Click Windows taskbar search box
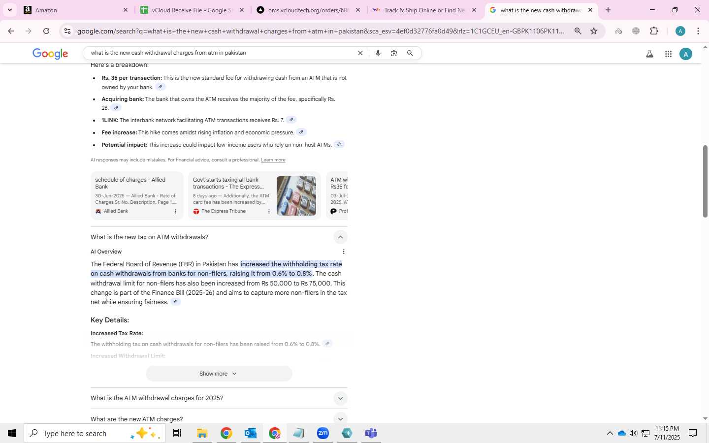Screen dimensions: 709x443 coord(95,433)
